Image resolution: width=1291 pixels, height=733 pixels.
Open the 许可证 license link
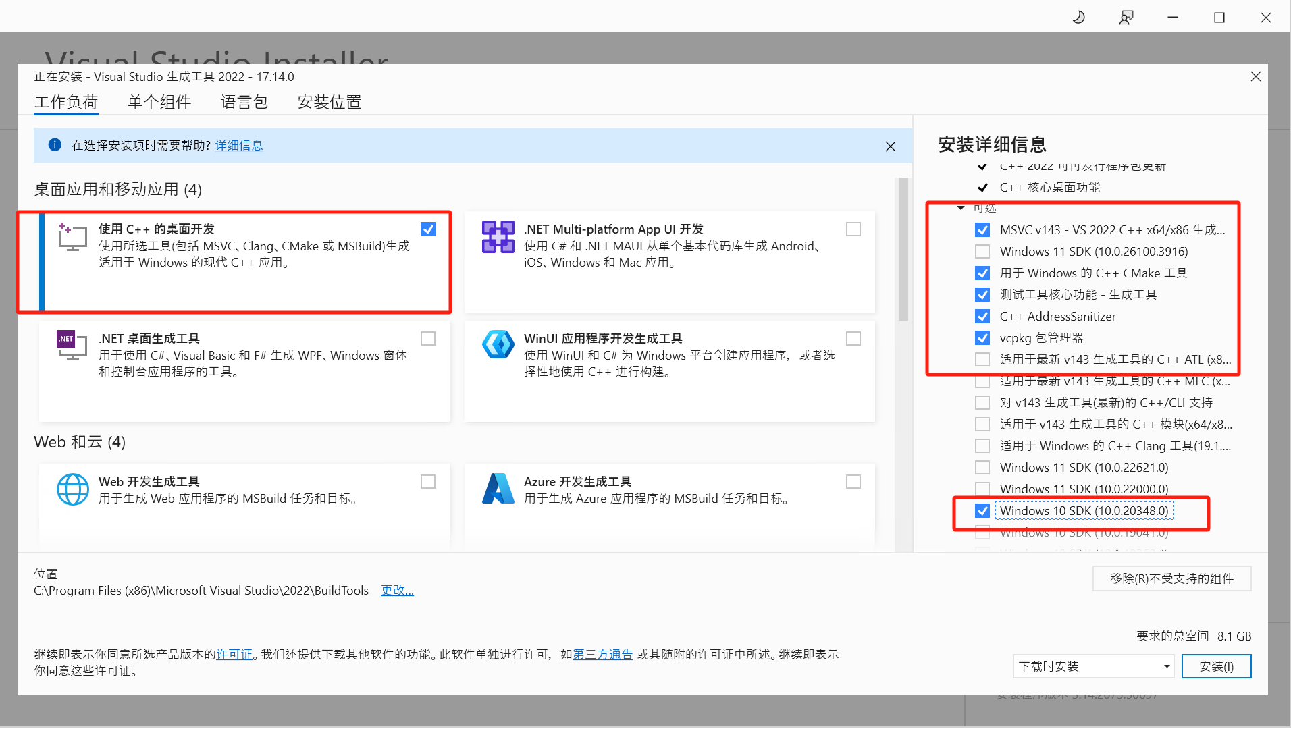tap(234, 655)
